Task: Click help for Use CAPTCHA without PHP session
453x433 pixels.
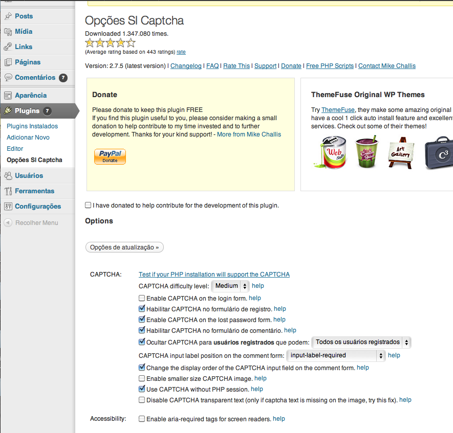Action: (x=257, y=389)
